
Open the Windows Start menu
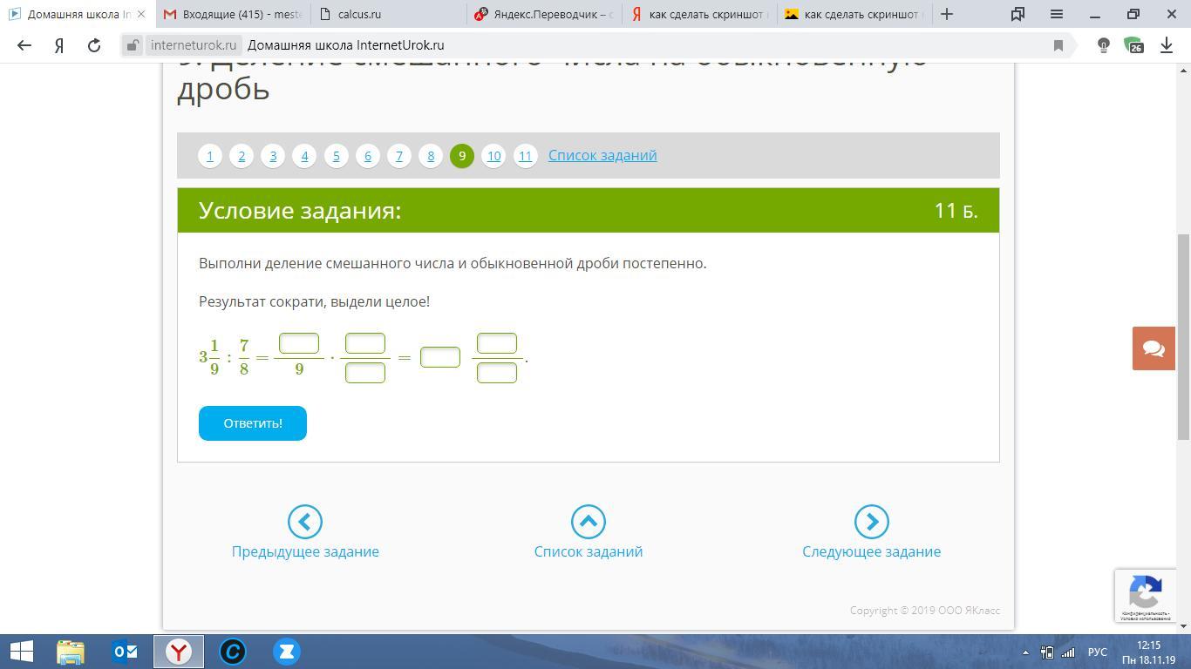(21, 652)
